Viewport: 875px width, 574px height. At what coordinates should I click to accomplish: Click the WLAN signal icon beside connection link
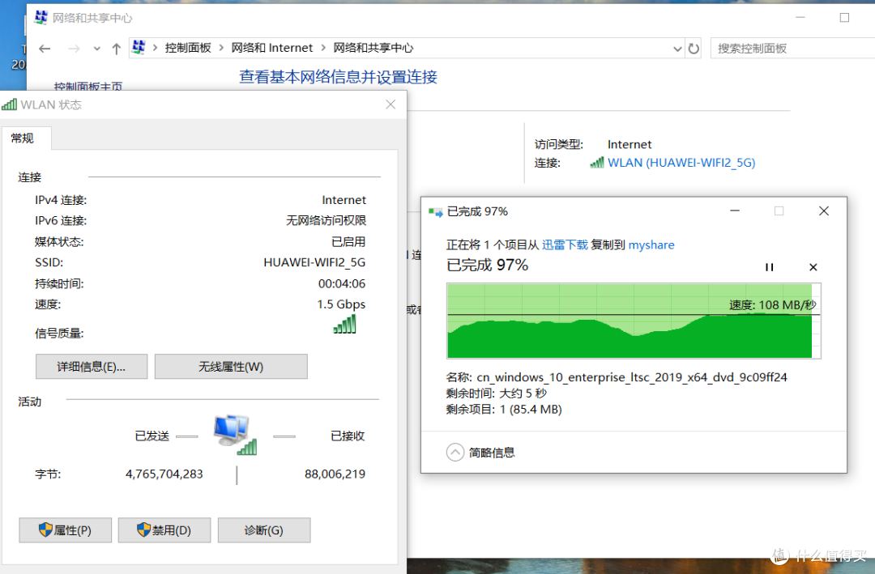click(x=596, y=163)
